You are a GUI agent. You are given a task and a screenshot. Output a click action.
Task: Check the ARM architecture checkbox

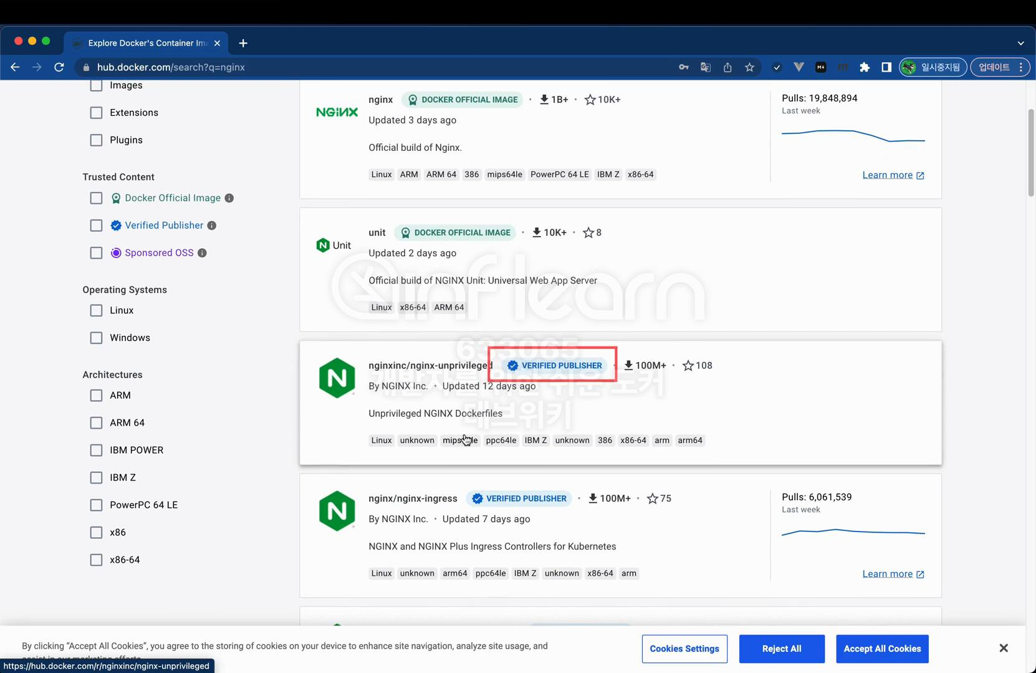coord(96,396)
